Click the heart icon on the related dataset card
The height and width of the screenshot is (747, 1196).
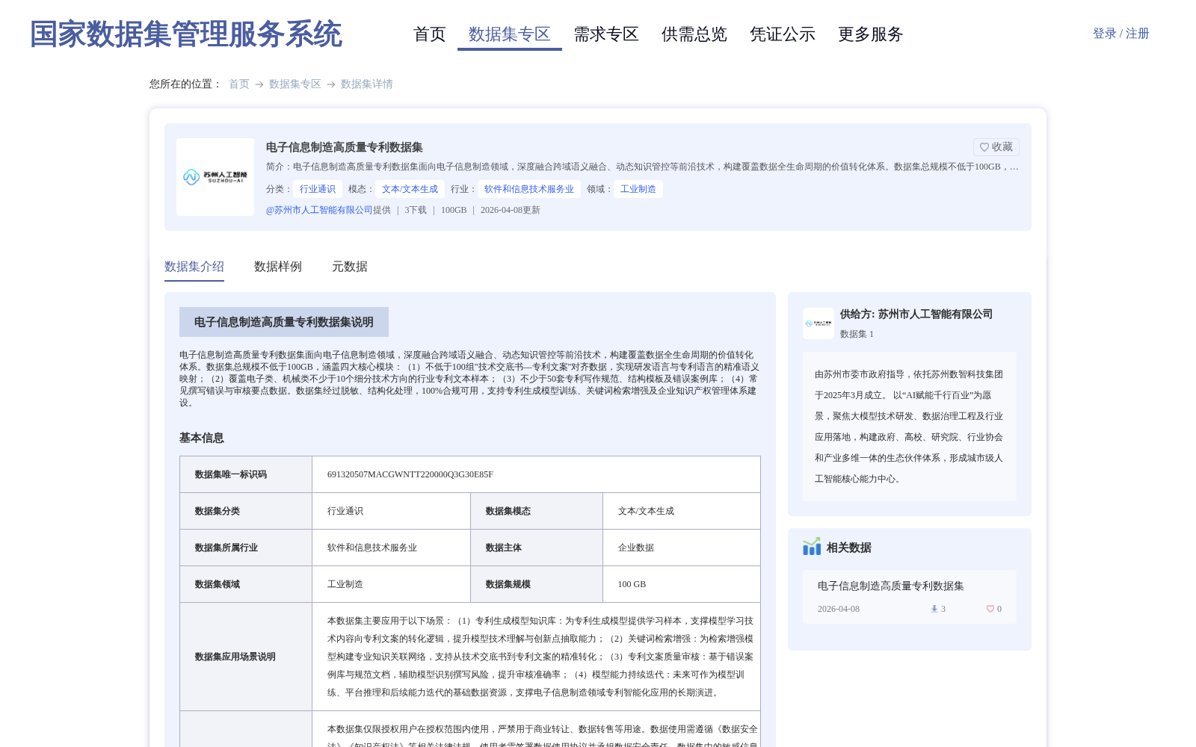[990, 609]
